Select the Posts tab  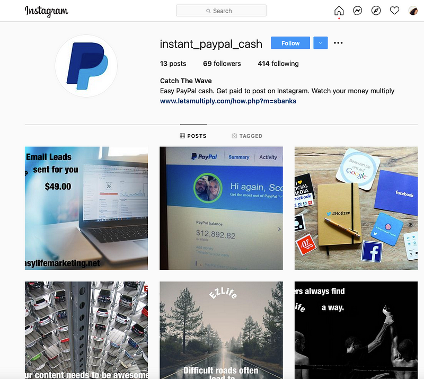tap(193, 136)
